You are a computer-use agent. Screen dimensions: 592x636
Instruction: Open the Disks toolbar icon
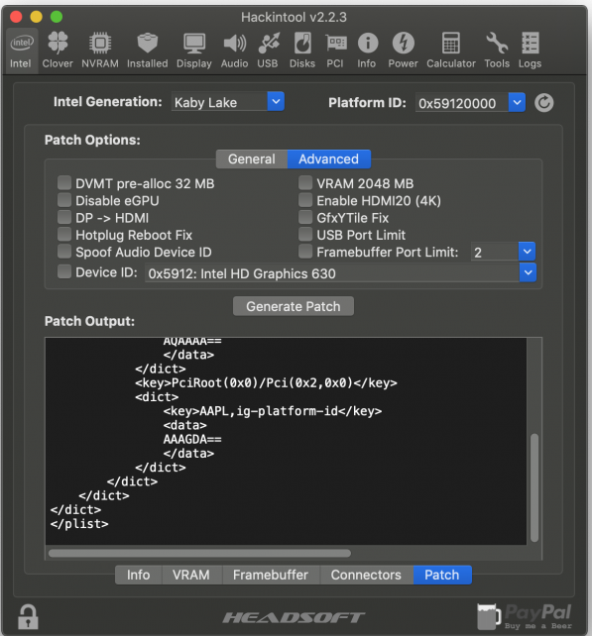point(302,51)
